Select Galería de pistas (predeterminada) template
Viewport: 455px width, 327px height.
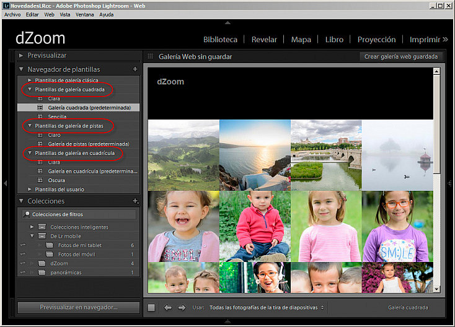coord(78,144)
